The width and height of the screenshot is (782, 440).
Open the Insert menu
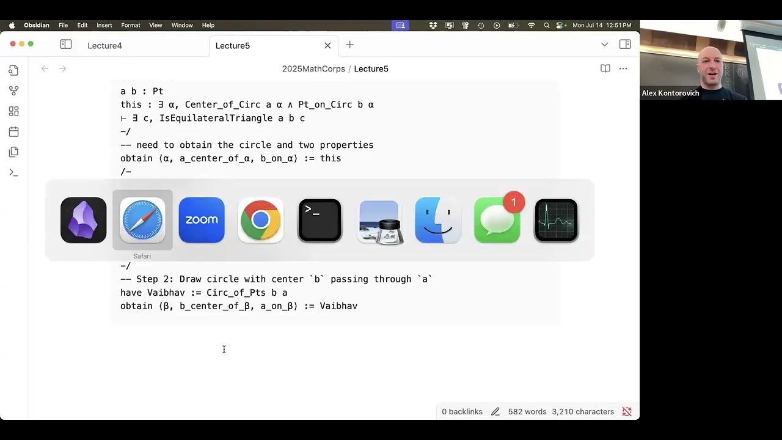coord(104,25)
